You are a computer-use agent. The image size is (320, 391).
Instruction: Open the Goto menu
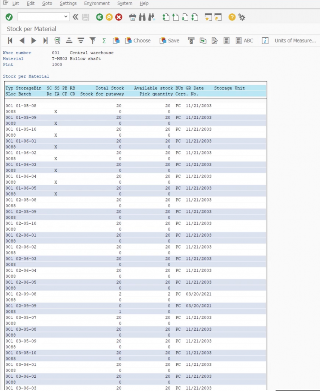[47, 3]
